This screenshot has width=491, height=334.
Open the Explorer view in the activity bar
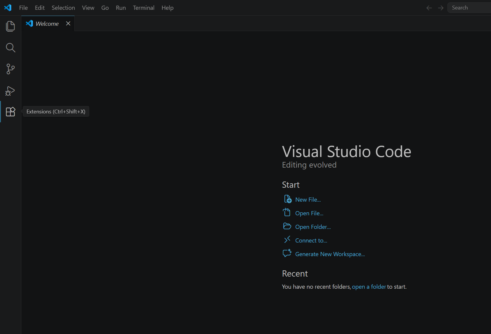[10, 26]
